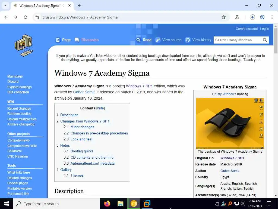The width and height of the screenshot is (278, 209).
Task: Open Windows 7 SP1 link in intro paragraph
Action: [x=139, y=86]
